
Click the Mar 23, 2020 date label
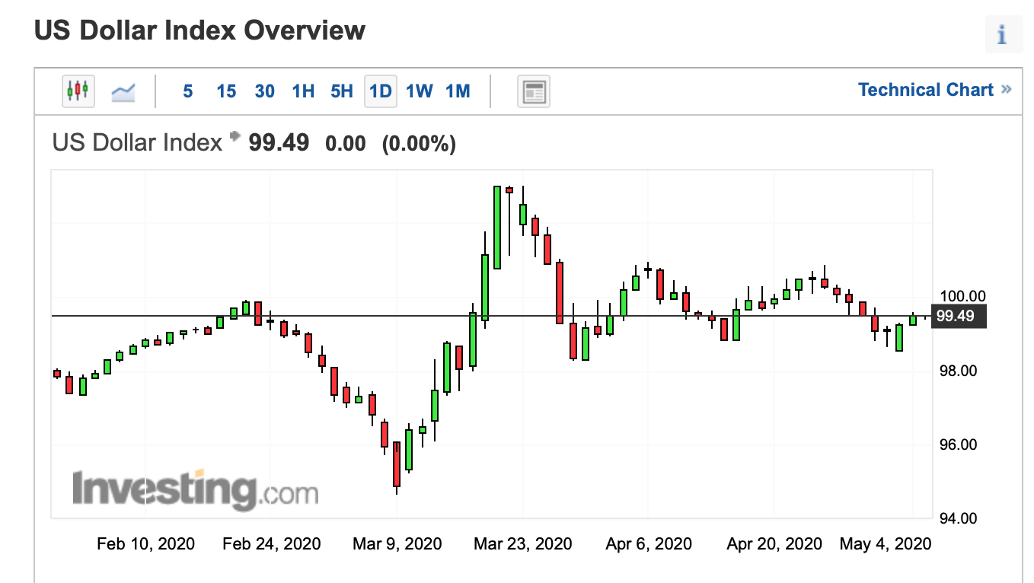(x=523, y=543)
